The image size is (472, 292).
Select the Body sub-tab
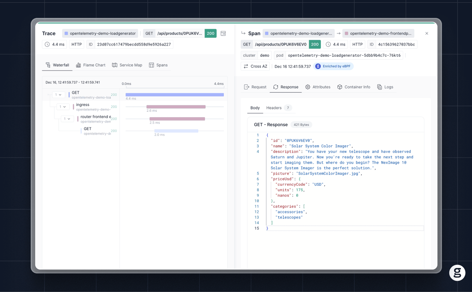pos(255,108)
